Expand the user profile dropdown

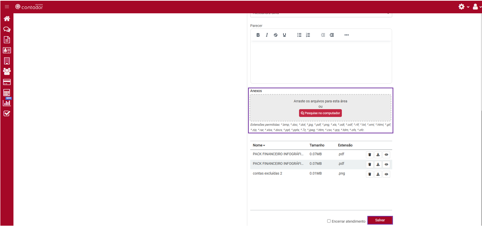(x=477, y=6)
